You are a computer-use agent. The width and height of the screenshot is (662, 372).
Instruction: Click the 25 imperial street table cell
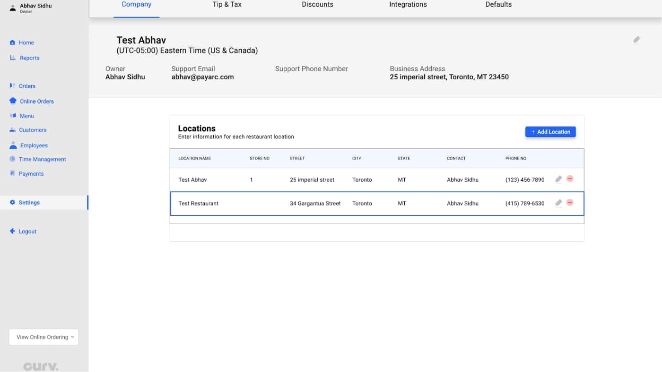coord(312,180)
